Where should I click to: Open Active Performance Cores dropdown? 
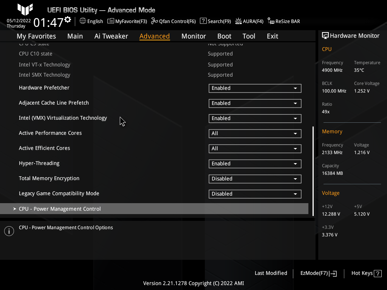pos(255,134)
